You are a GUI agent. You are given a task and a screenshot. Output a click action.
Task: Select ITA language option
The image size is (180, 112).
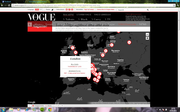(x=37, y=10)
